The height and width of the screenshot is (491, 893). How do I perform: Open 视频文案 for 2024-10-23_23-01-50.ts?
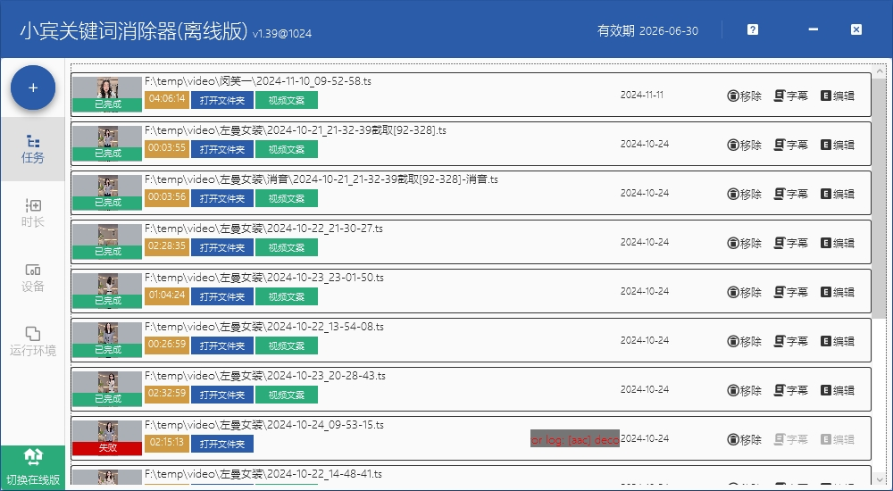pos(287,296)
